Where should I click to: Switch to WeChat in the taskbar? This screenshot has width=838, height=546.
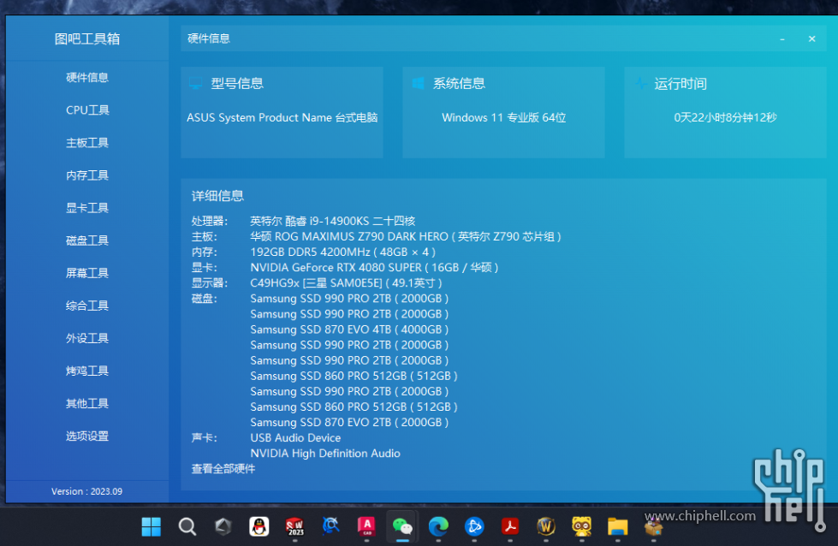[402, 527]
